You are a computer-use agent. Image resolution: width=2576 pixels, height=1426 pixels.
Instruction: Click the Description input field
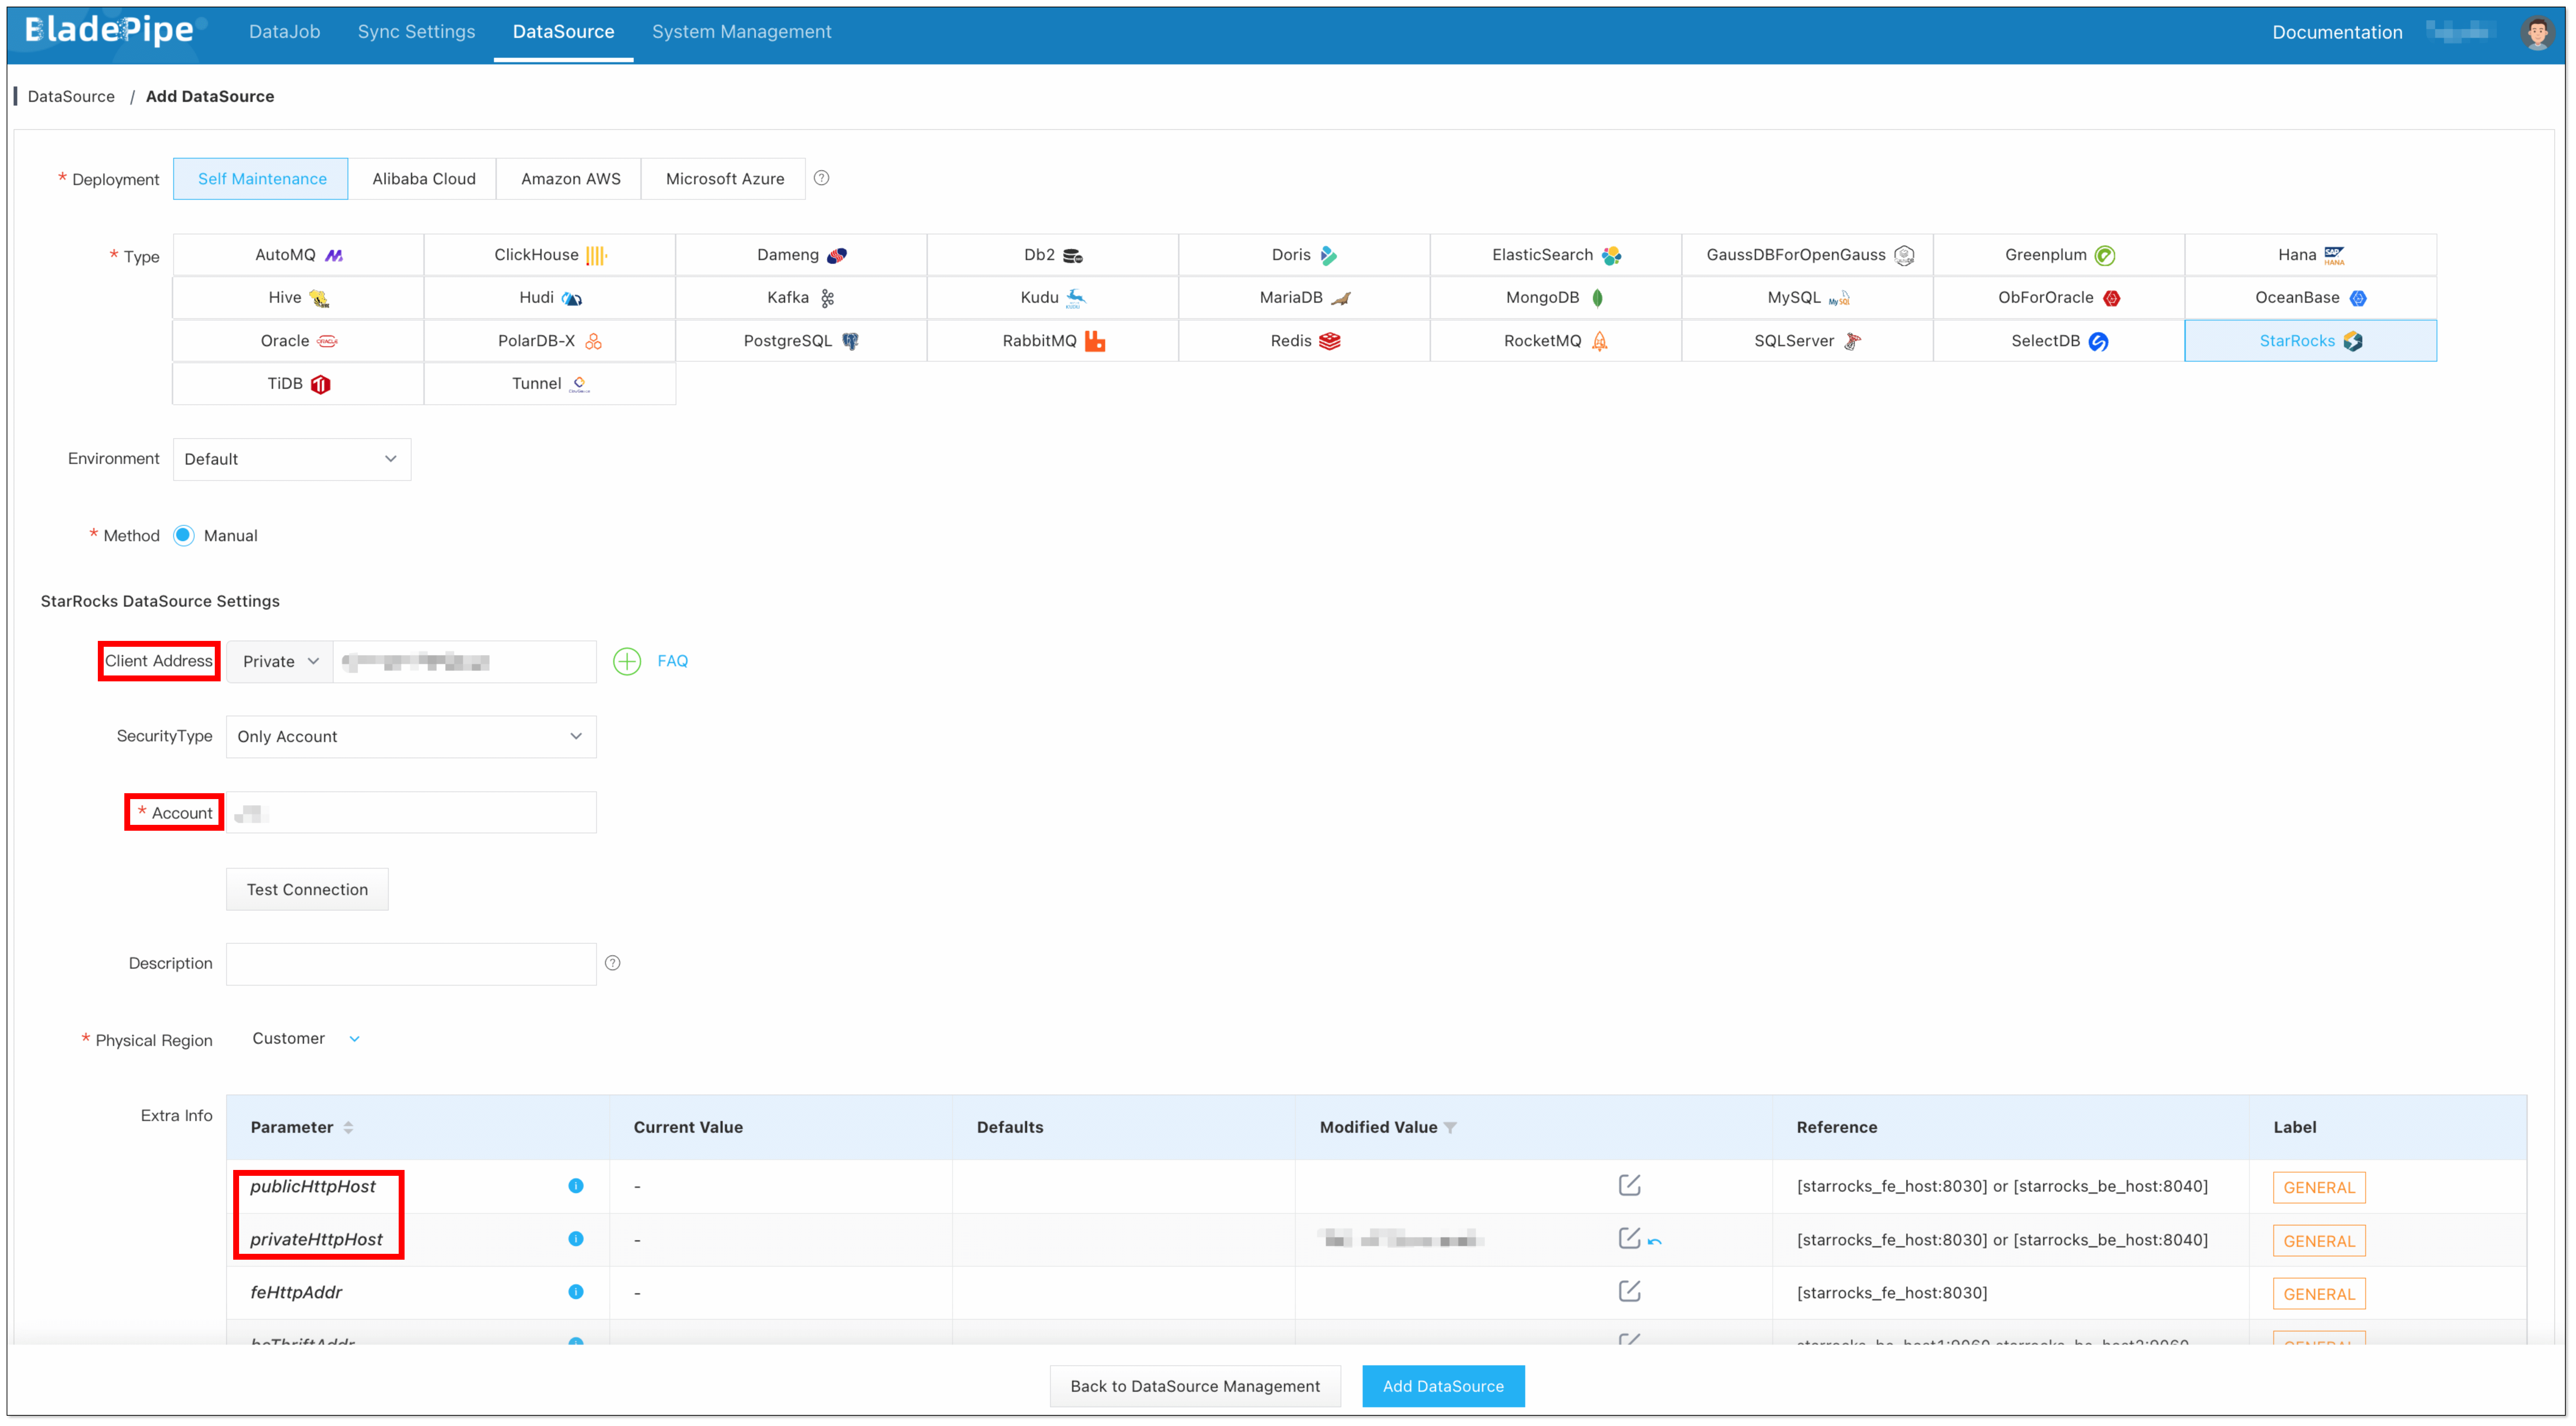(x=410, y=963)
